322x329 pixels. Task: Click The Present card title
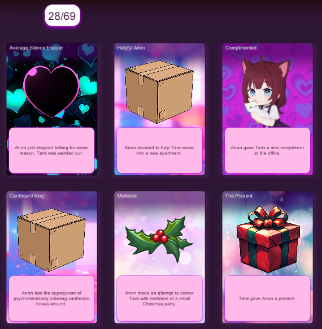(239, 196)
